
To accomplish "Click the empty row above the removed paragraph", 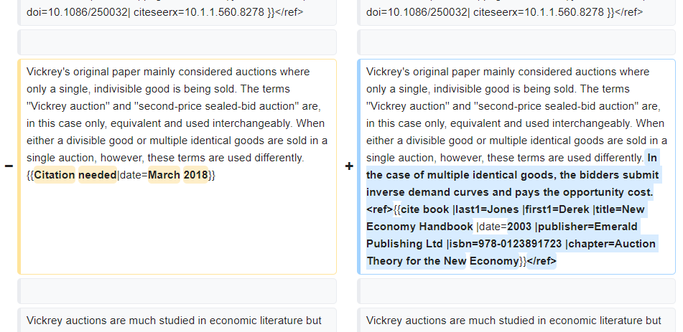I will pos(177,42).
